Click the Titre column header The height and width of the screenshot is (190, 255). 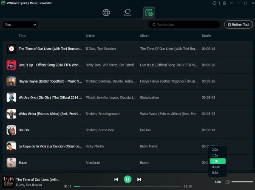[22, 36]
